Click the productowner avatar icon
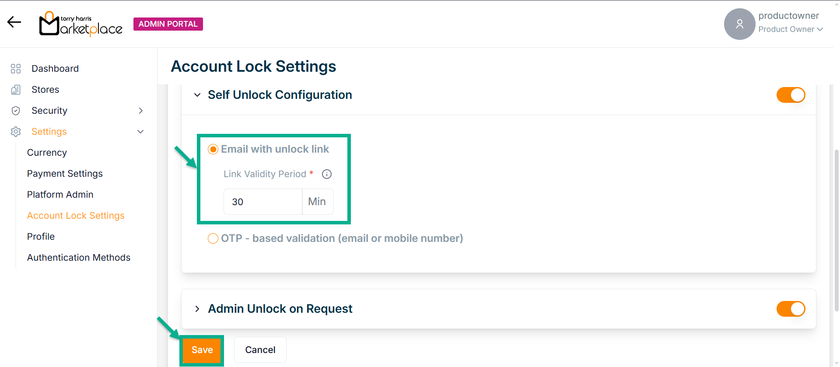 click(x=739, y=24)
